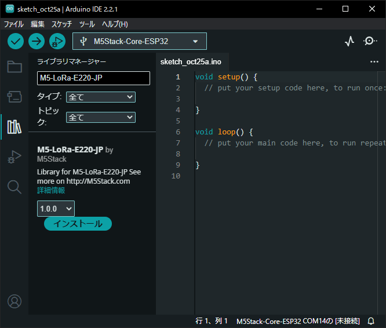Click the Upload arrow button
386x328 pixels.
(37, 41)
